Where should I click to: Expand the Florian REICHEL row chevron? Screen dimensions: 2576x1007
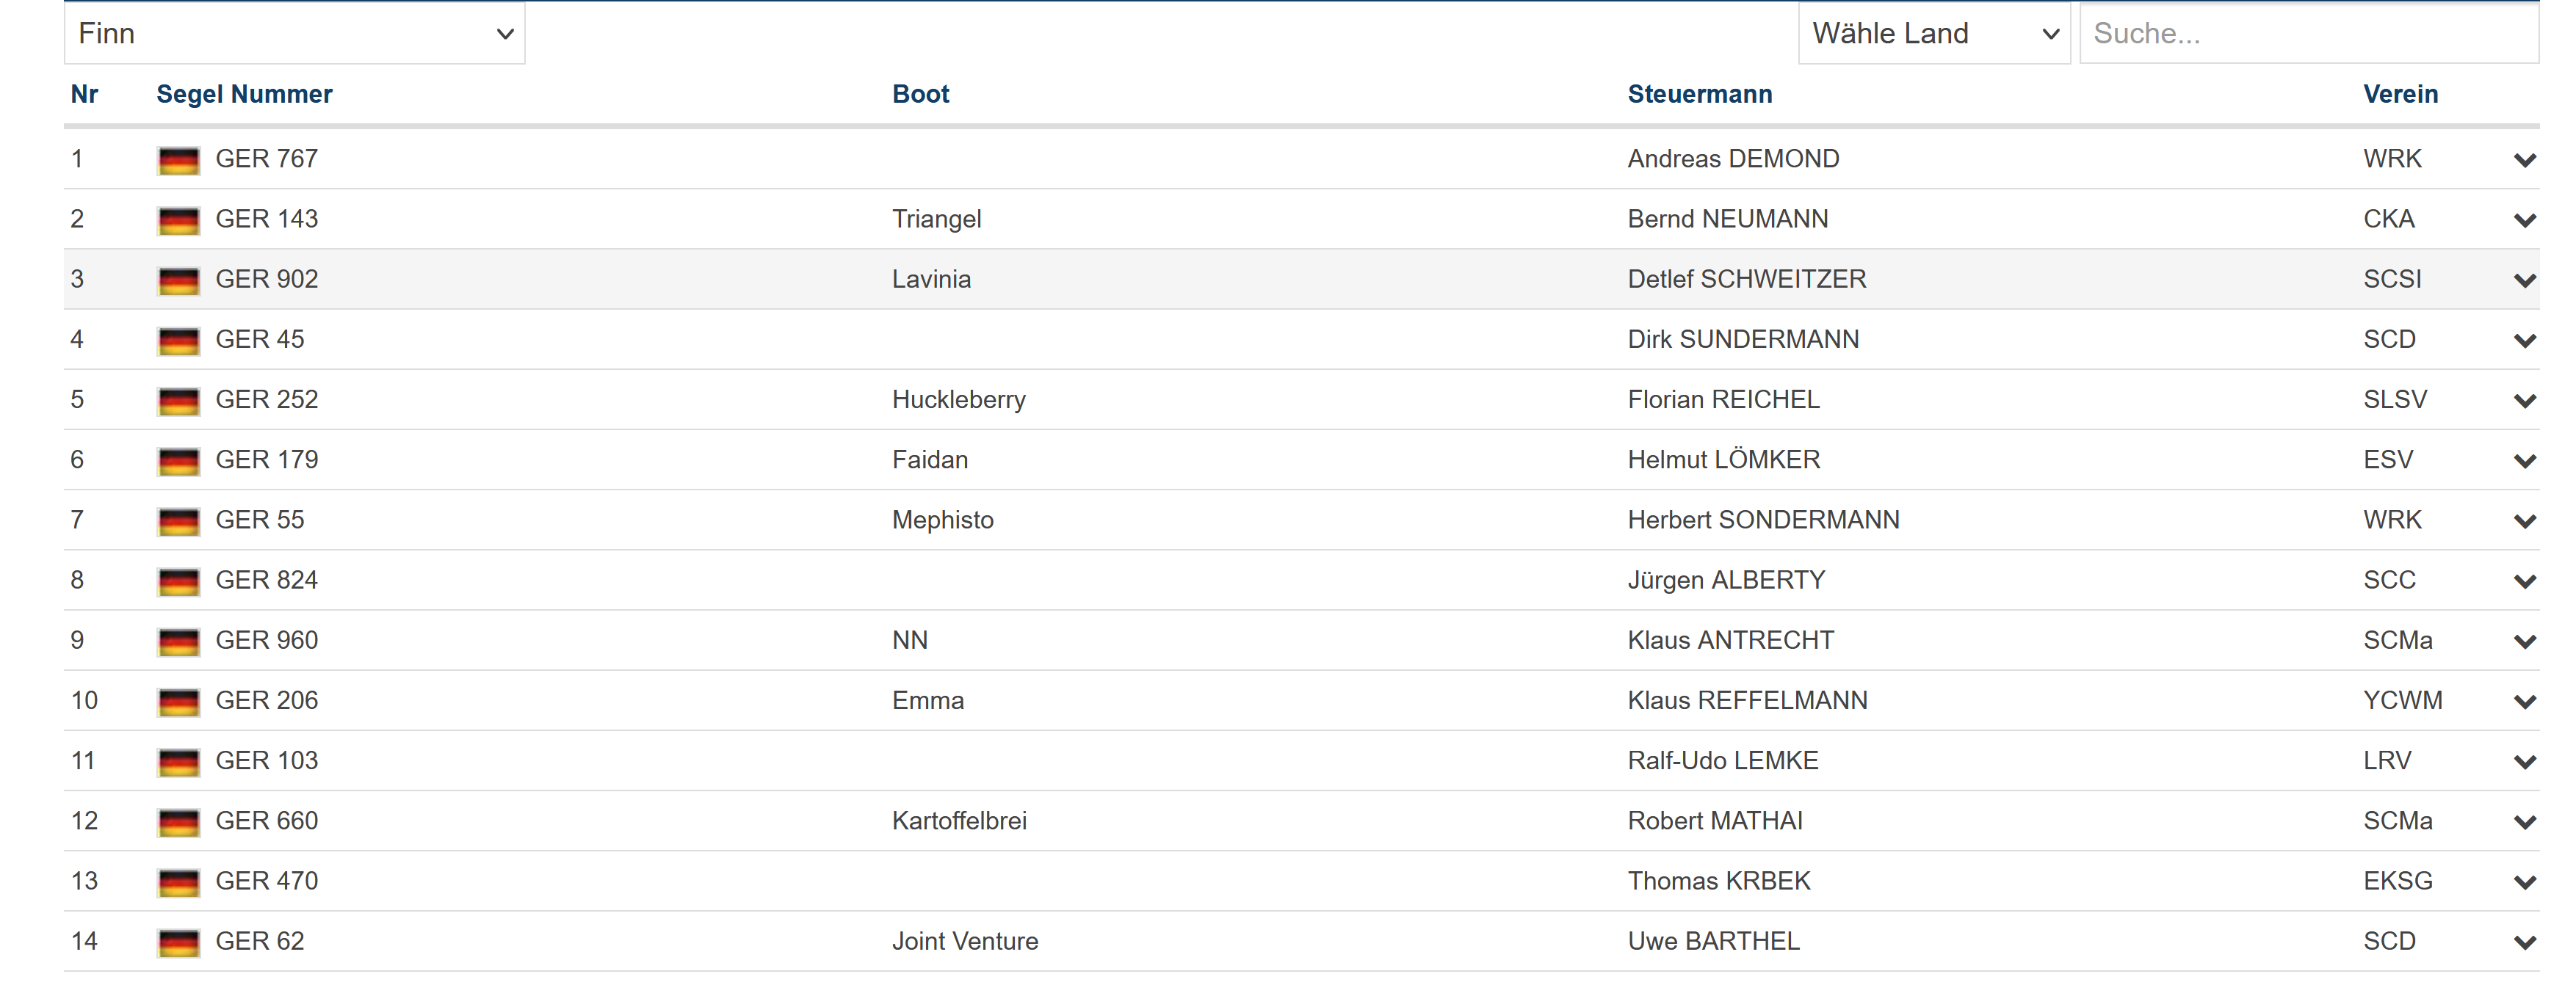[2524, 401]
